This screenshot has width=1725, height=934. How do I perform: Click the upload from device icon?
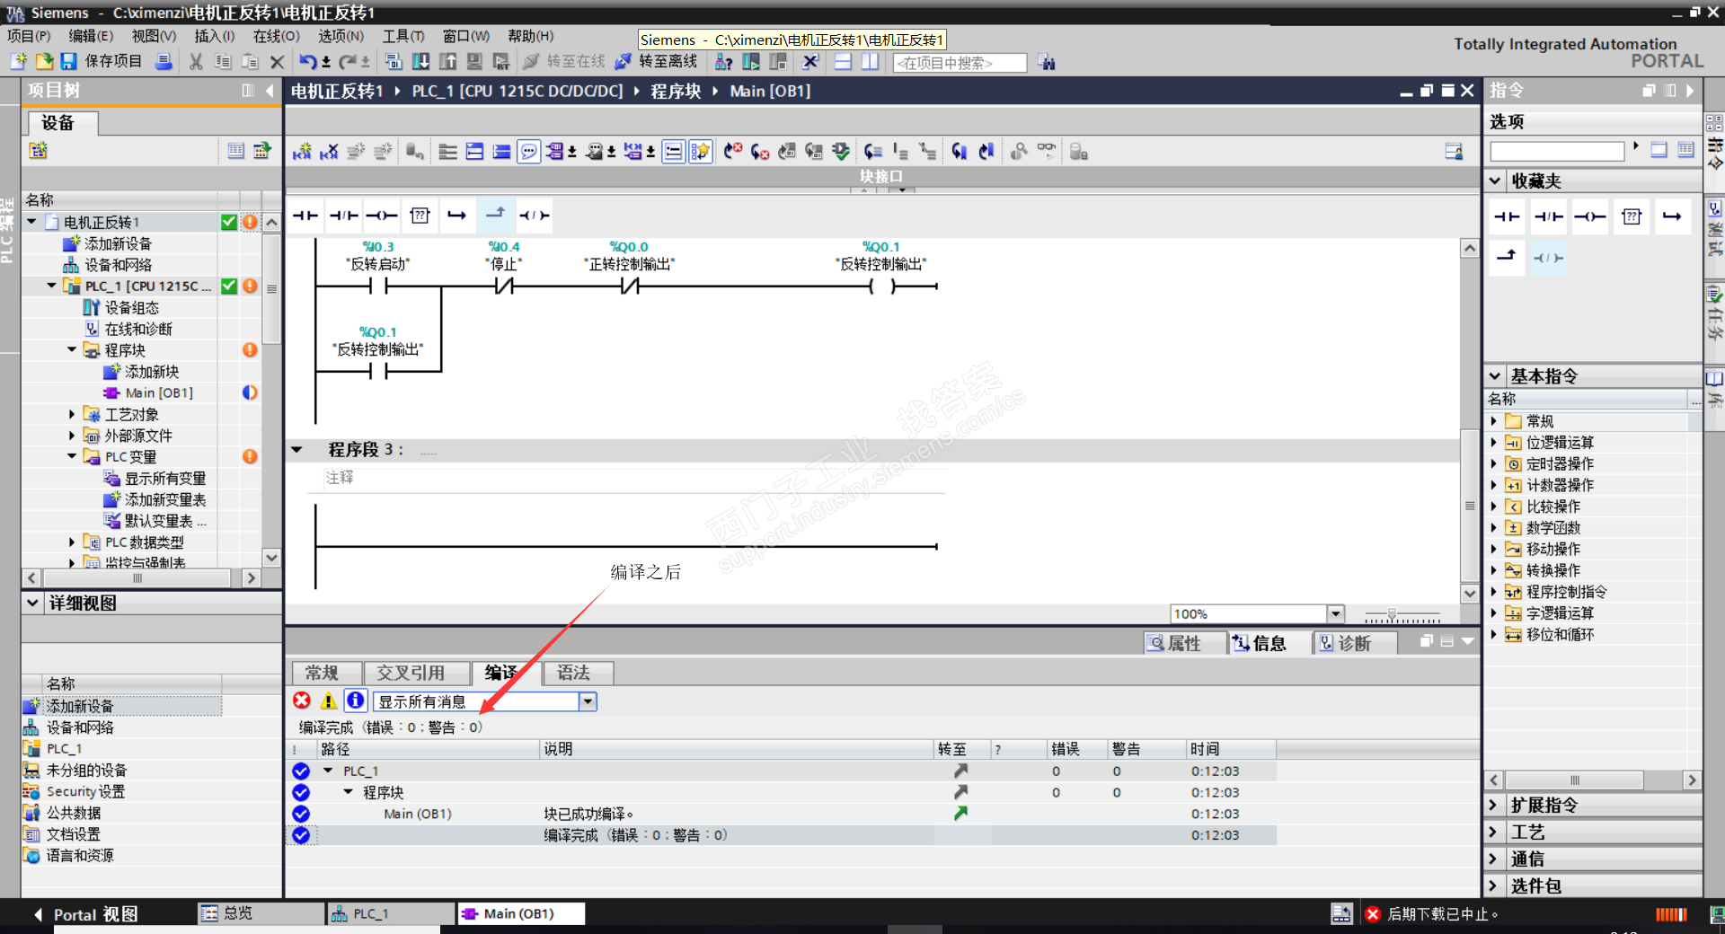447,62
